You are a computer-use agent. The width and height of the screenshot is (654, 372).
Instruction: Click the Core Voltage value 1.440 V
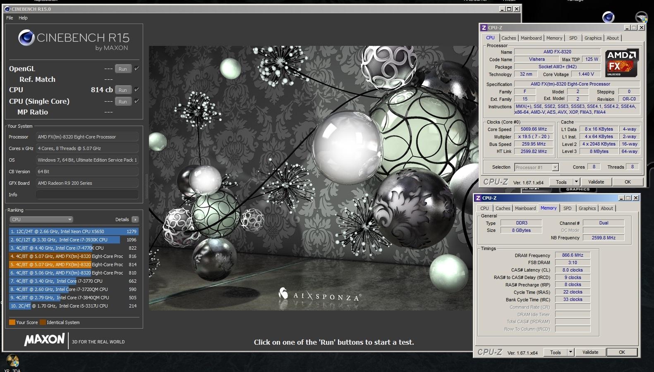point(586,74)
